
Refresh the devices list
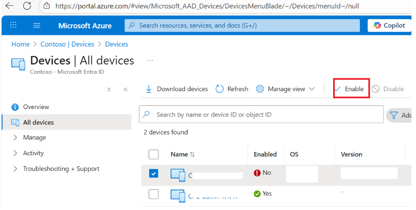click(232, 89)
